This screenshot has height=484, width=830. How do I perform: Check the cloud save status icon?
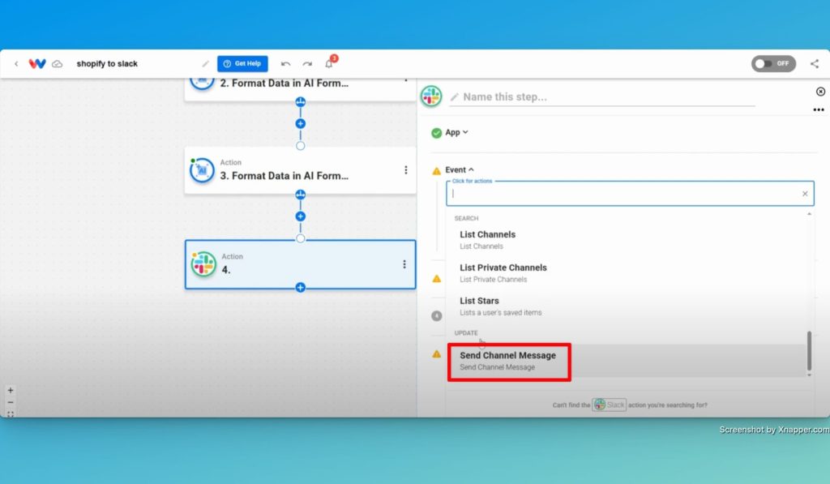58,64
